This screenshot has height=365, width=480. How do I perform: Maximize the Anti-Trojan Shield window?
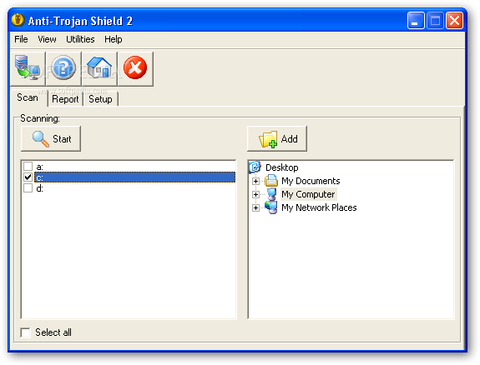(435, 21)
